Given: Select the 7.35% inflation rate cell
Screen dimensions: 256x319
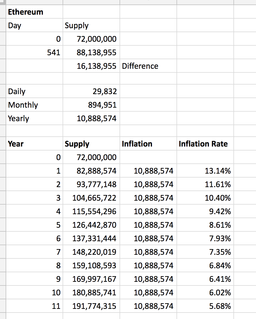Looking at the screenshot, I should point(205,252).
